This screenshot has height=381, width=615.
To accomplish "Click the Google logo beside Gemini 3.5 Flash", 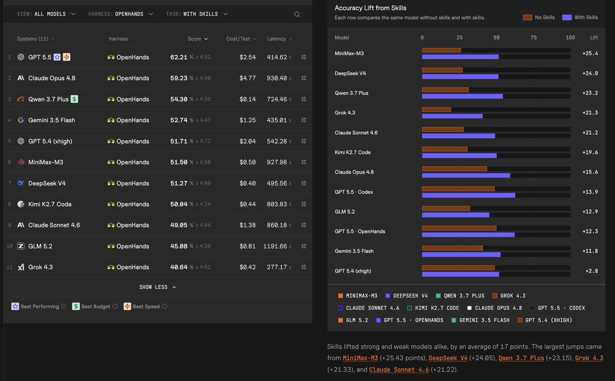I will (21, 120).
